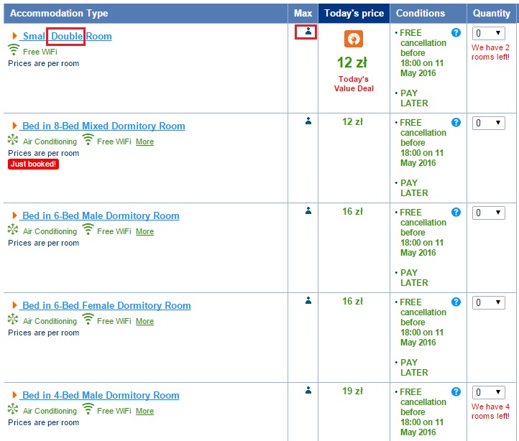This screenshot has height=441, width=519.
Task: Click help icon for 8-Bed Mixed Dormitory conditions
Action: (456, 122)
